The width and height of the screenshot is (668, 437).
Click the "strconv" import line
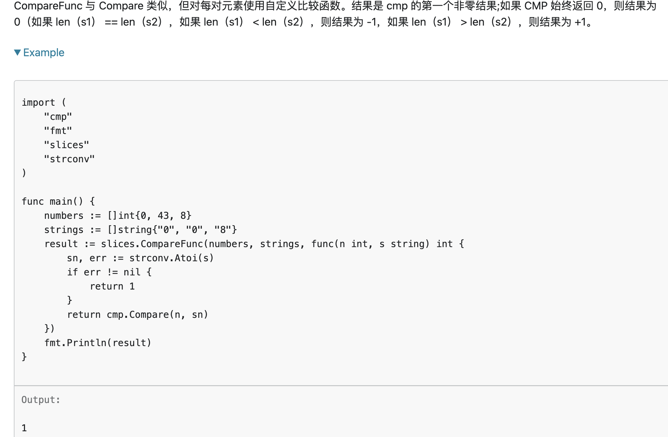[69, 159]
